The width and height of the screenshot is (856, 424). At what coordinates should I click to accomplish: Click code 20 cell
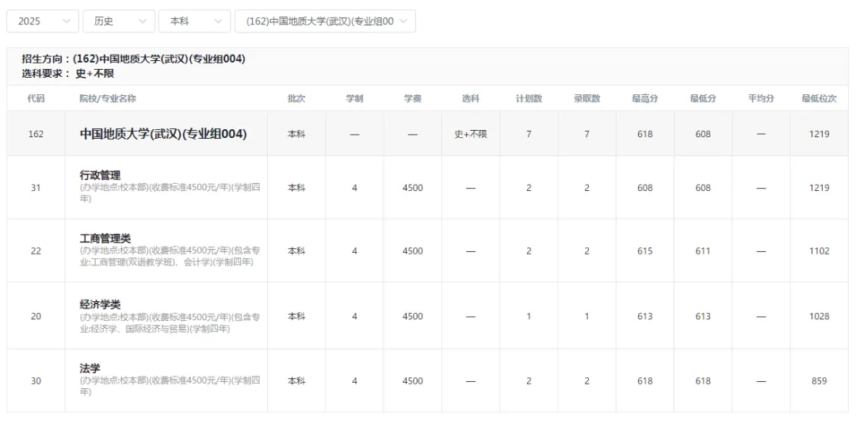36,316
